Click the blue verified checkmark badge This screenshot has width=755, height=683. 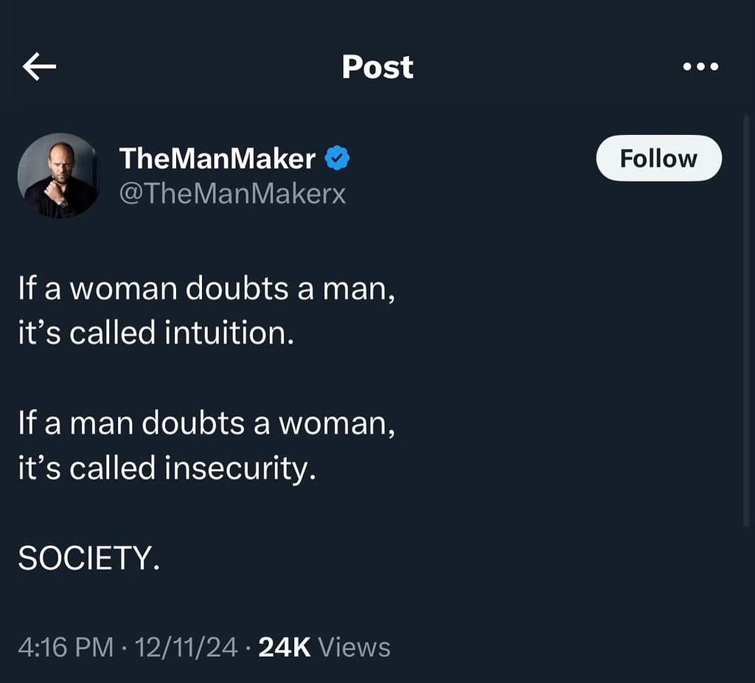pyautogui.click(x=337, y=158)
